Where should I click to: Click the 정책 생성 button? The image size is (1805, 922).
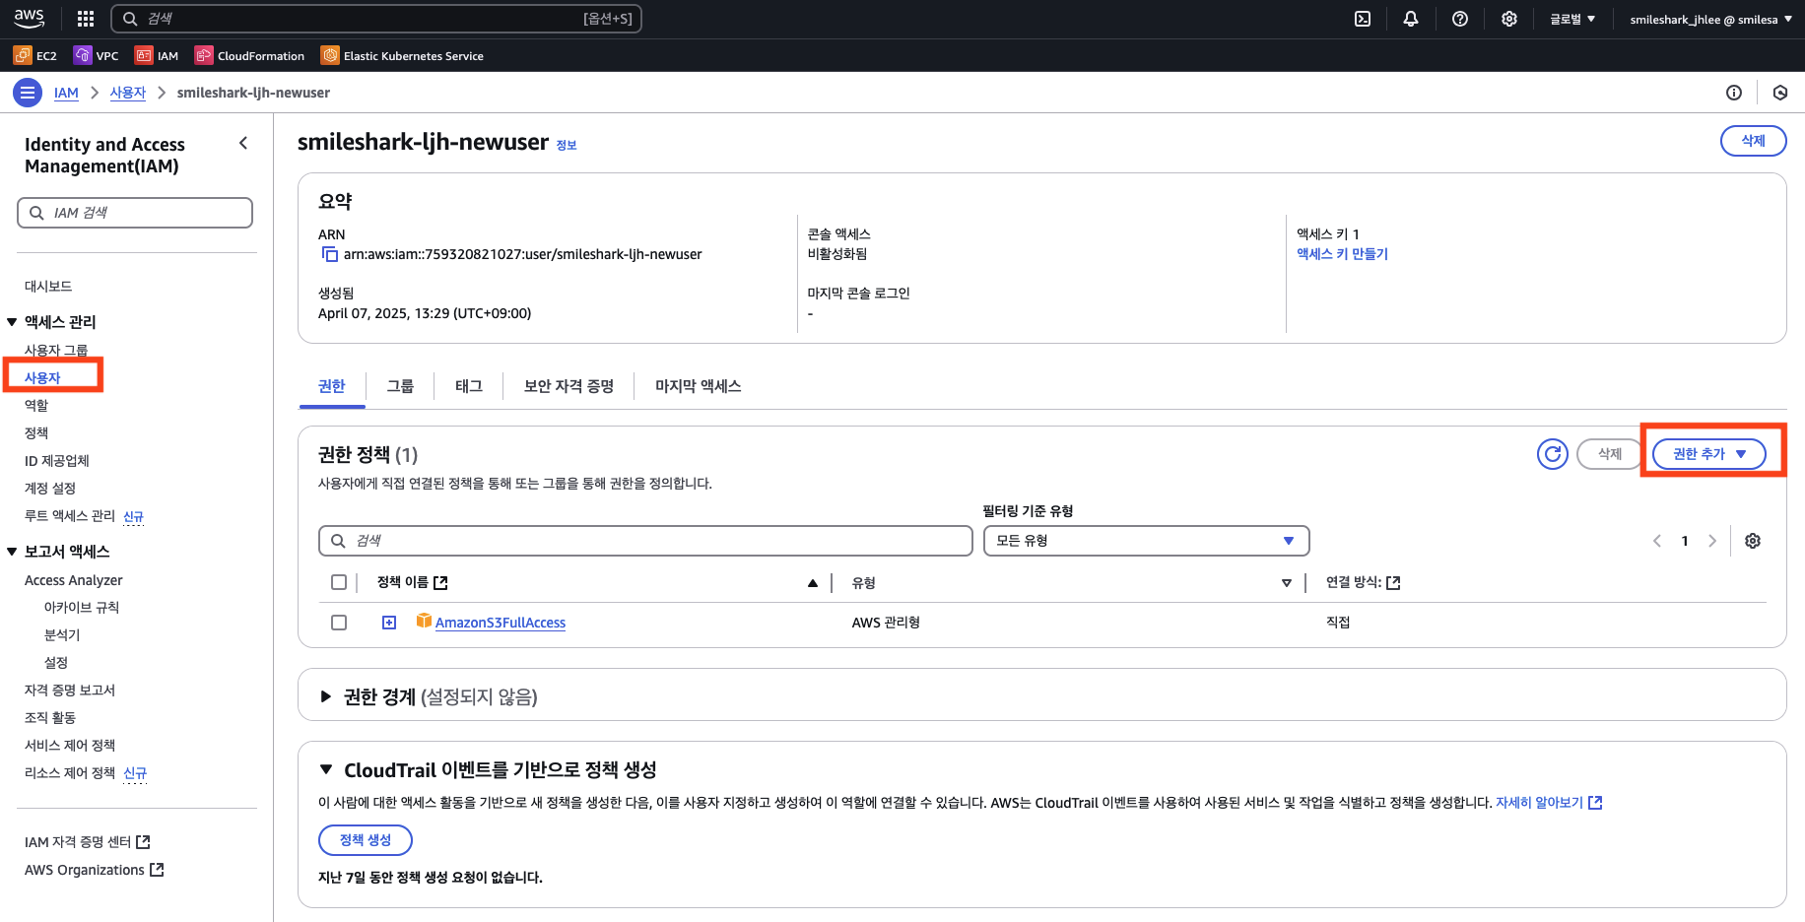click(x=366, y=840)
